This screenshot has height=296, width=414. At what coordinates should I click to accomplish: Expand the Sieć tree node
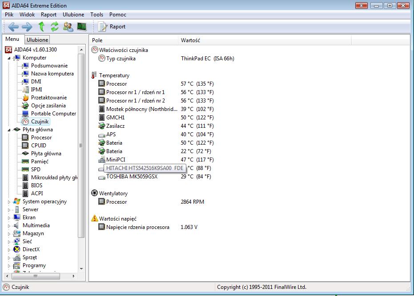pyautogui.click(x=9, y=242)
